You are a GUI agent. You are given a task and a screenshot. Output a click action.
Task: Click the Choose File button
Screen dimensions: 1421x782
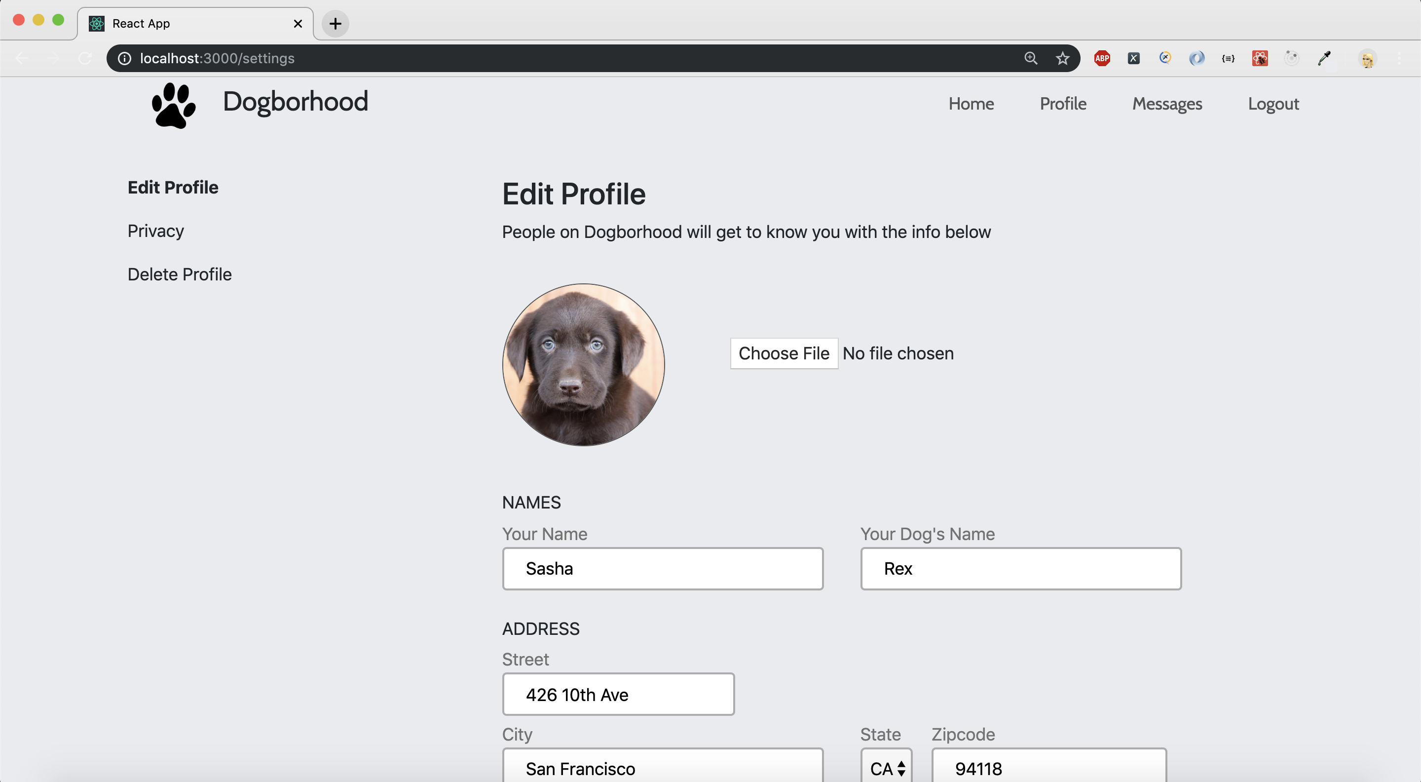(x=784, y=353)
